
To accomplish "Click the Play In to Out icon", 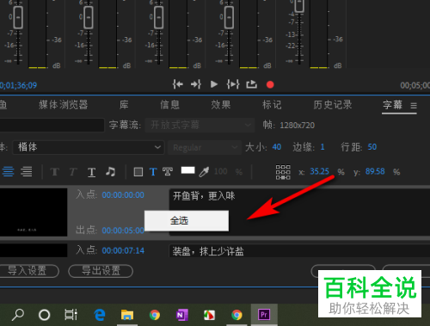I will (x=233, y=84).
